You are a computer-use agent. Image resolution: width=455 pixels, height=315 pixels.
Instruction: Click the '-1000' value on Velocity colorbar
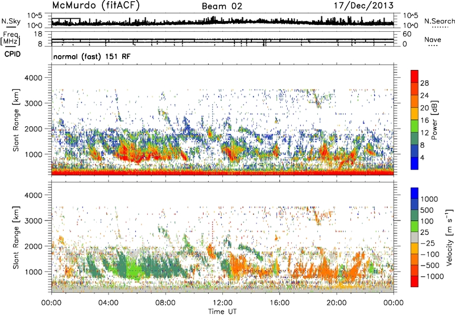432,276
